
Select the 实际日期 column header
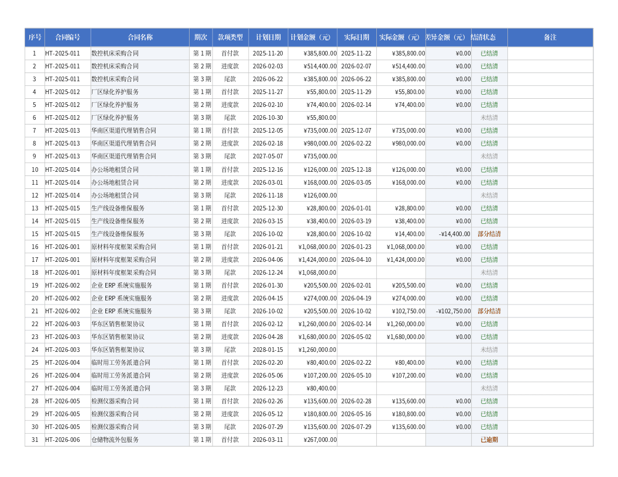[x=356, y=37]
